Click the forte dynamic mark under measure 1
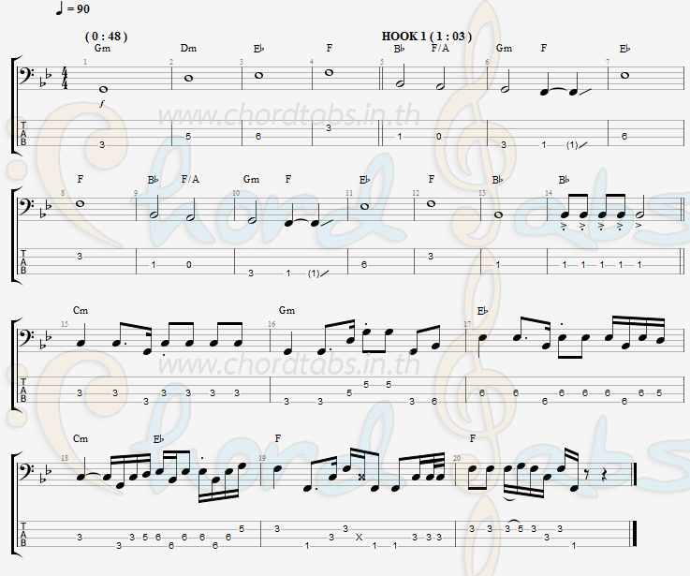 click(x=103, y=104)
